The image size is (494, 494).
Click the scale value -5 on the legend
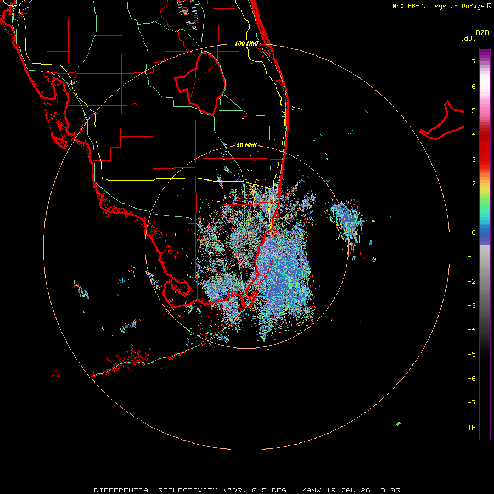click(471, 355)
